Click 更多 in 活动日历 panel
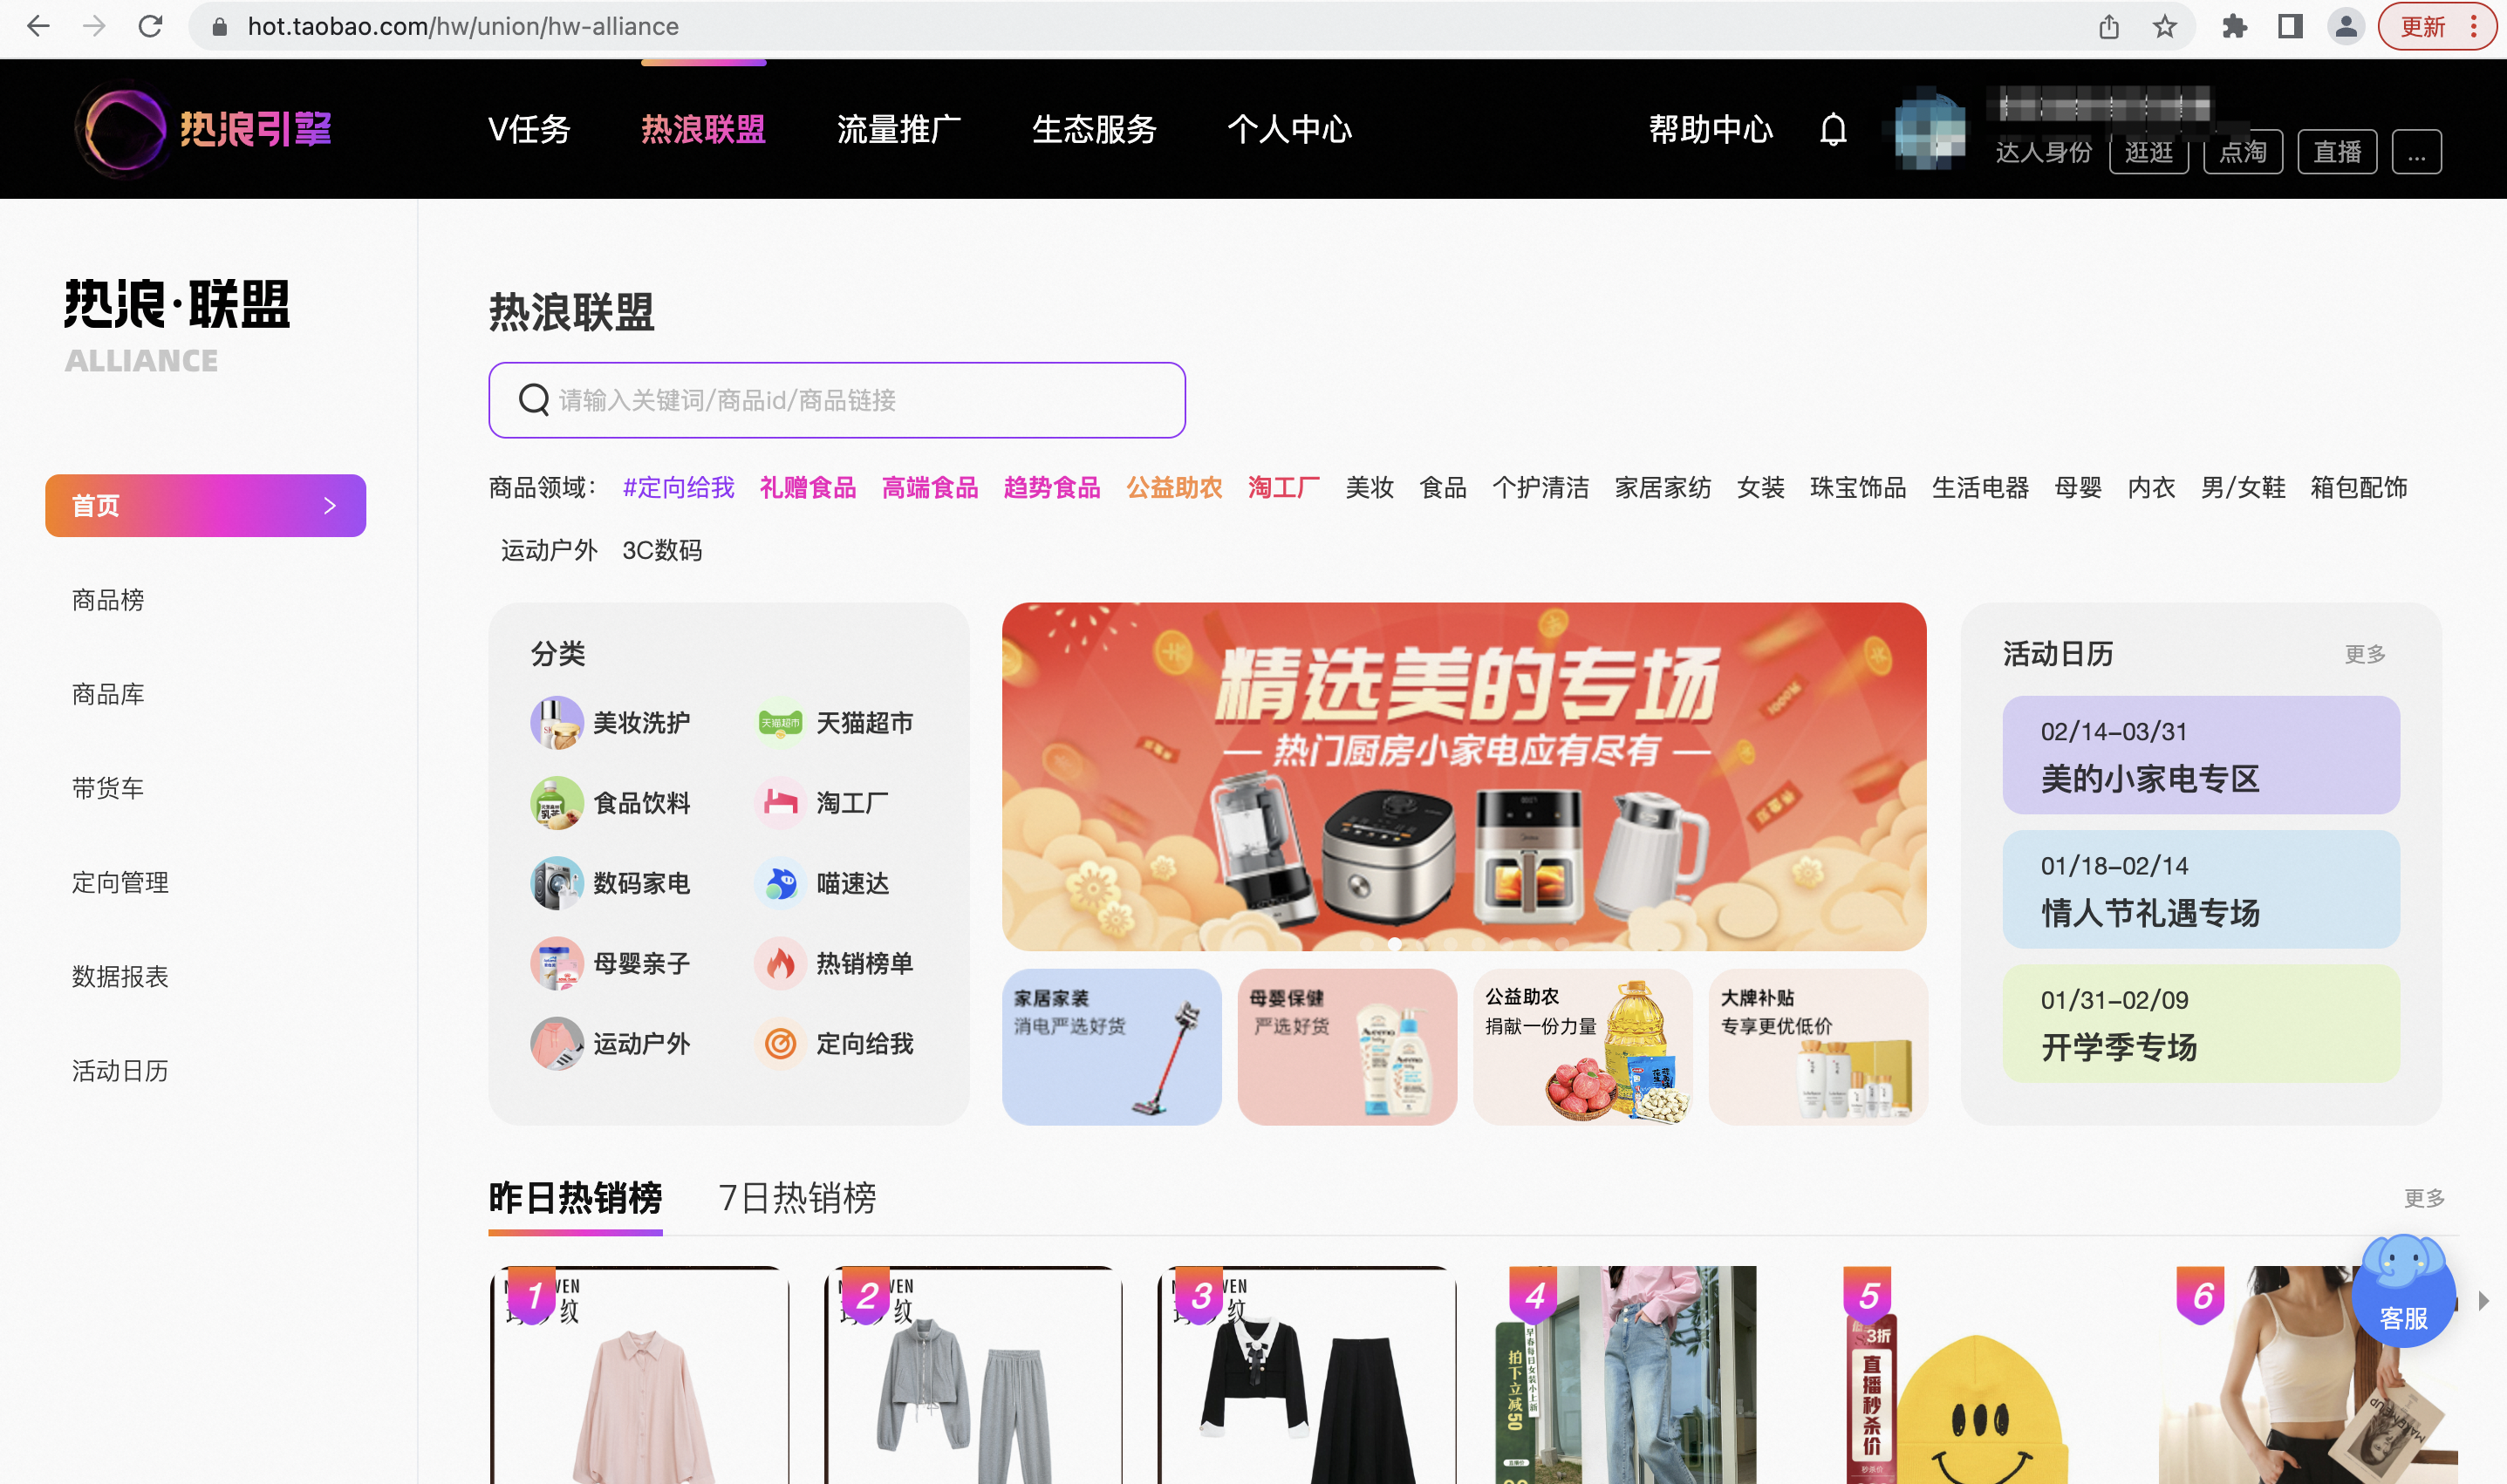 click(2365, 654)
